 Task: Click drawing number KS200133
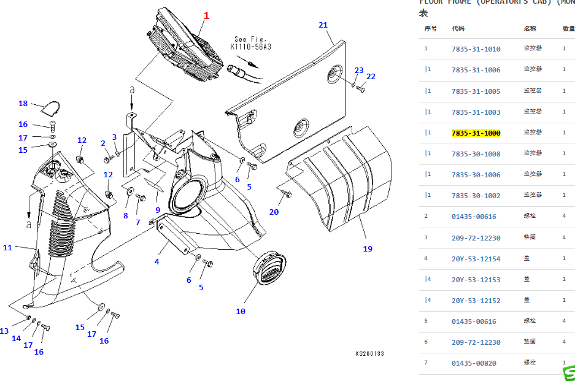point(369,353)
